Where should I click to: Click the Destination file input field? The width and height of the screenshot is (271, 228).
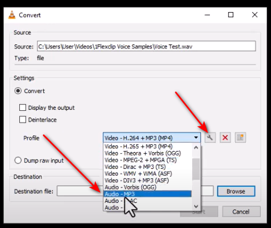click(x=135, y=191)
